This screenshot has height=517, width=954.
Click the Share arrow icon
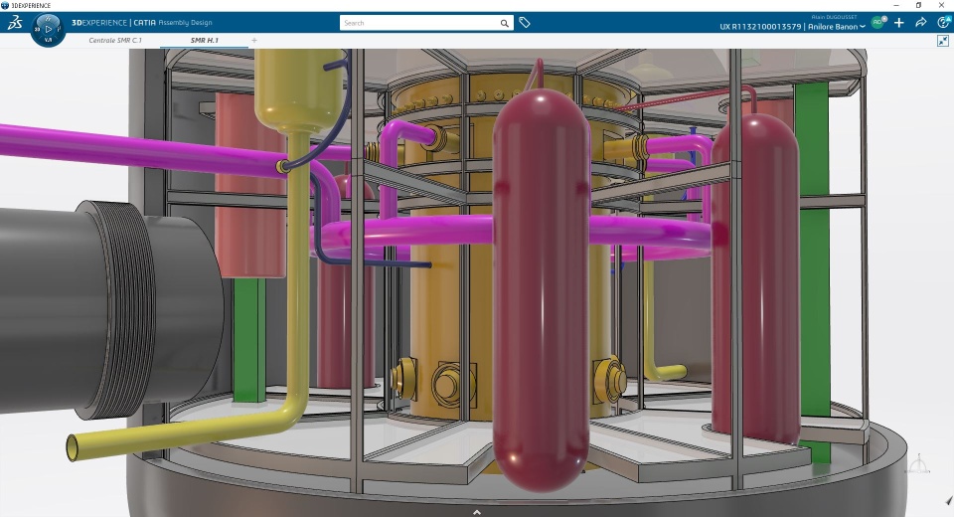tap(920, 23)
